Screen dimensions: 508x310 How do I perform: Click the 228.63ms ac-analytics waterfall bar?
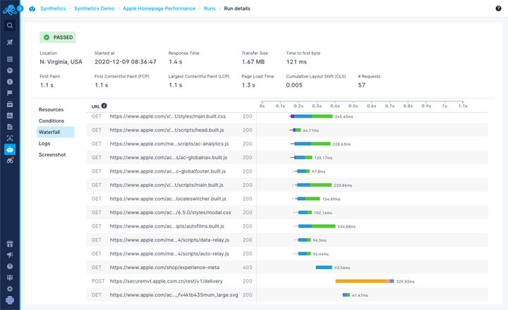(x=310, y=144)
